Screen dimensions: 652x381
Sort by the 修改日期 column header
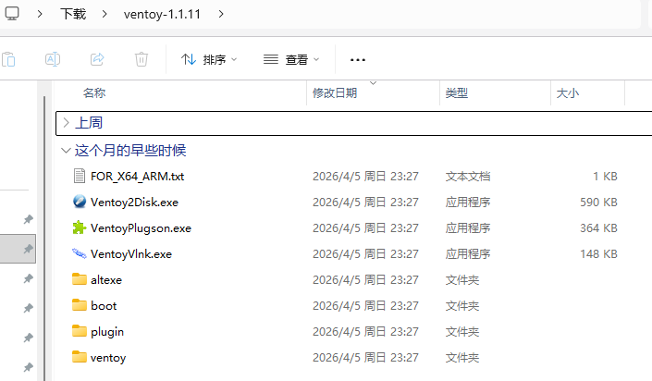coord(335,92)
